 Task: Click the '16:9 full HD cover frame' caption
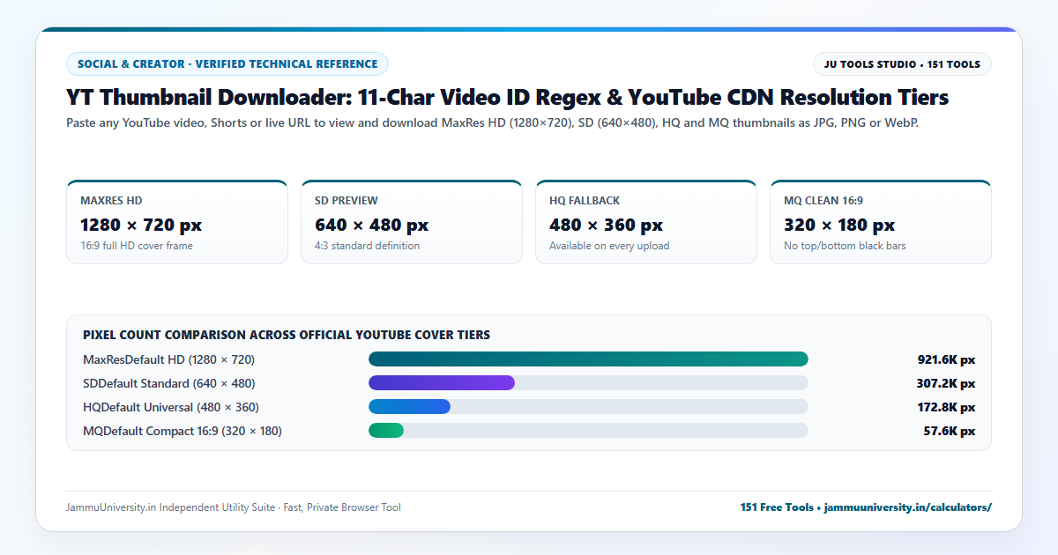tap(137, 246)
